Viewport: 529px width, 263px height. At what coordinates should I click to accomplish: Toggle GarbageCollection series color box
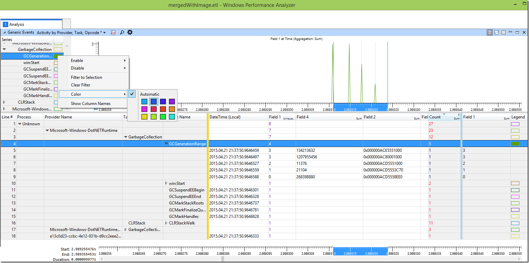coord(58,50)
